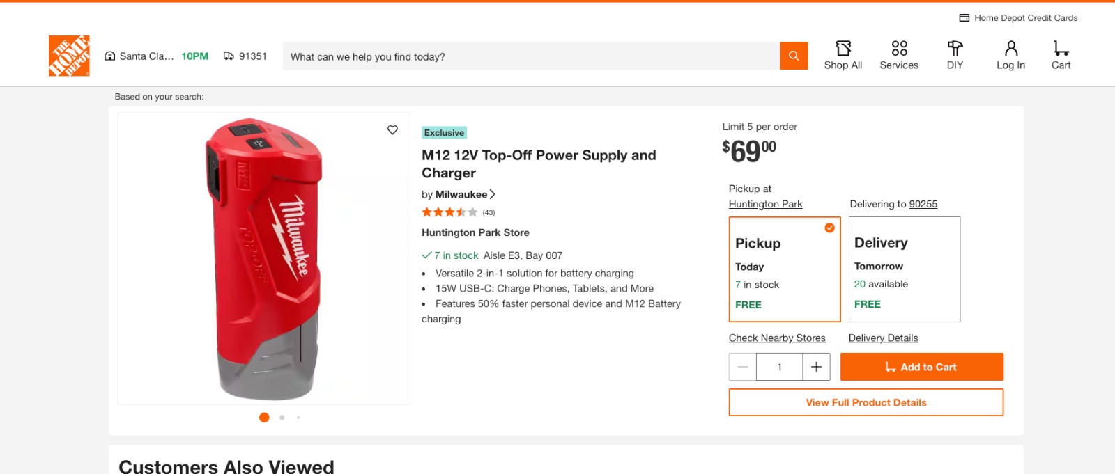This screenshot has width=1115, height=474.
Task: Expand the Milwaukee brand link chevron
Action: pyautogui.click(x=492, y=194)
